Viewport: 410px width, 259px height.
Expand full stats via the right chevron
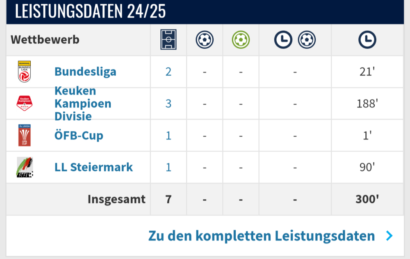(x=389, y=236)
